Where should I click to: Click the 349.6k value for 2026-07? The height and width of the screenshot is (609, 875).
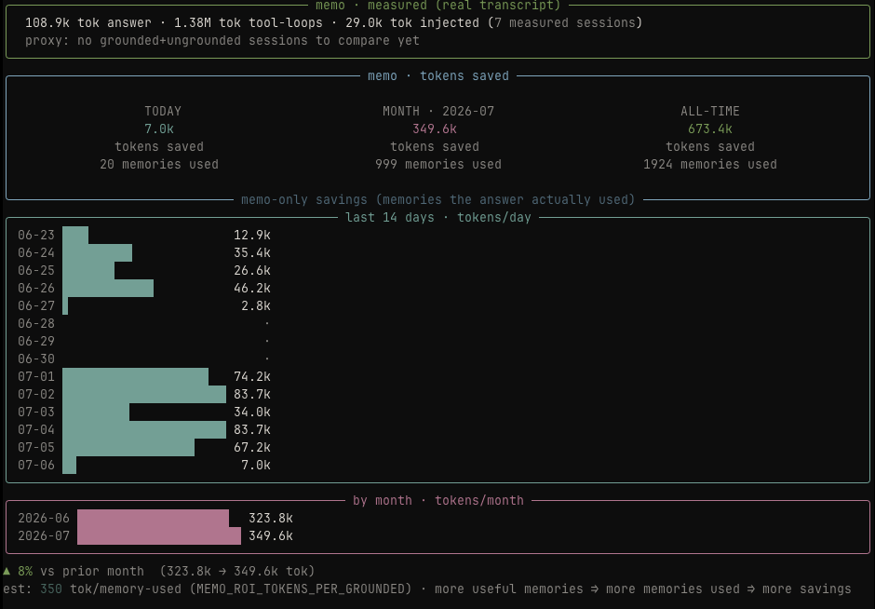pyautogui.click(x=271, y=535)
